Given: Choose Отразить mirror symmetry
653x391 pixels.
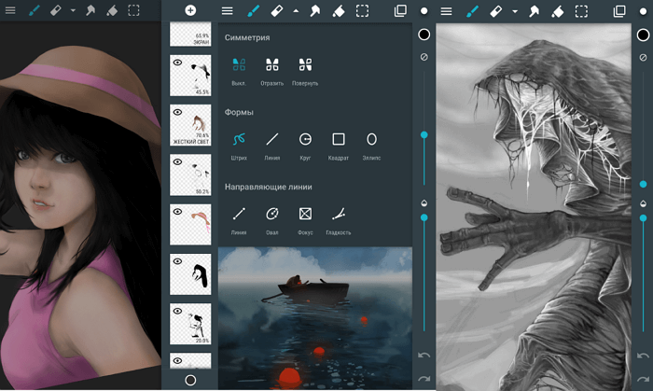Looking at the screenshot, I should coord(272,65).
